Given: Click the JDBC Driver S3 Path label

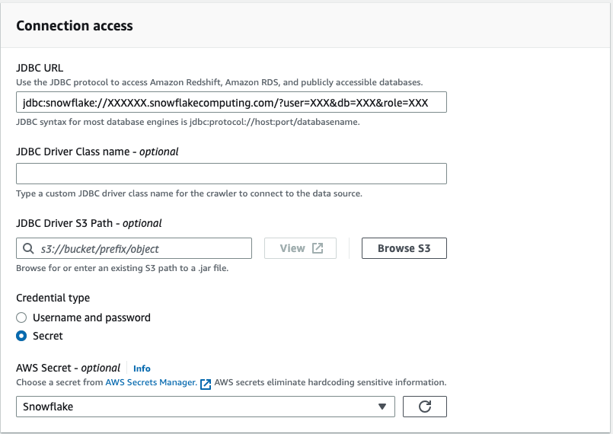Looking at the screenshot, I should click(89, 223).
